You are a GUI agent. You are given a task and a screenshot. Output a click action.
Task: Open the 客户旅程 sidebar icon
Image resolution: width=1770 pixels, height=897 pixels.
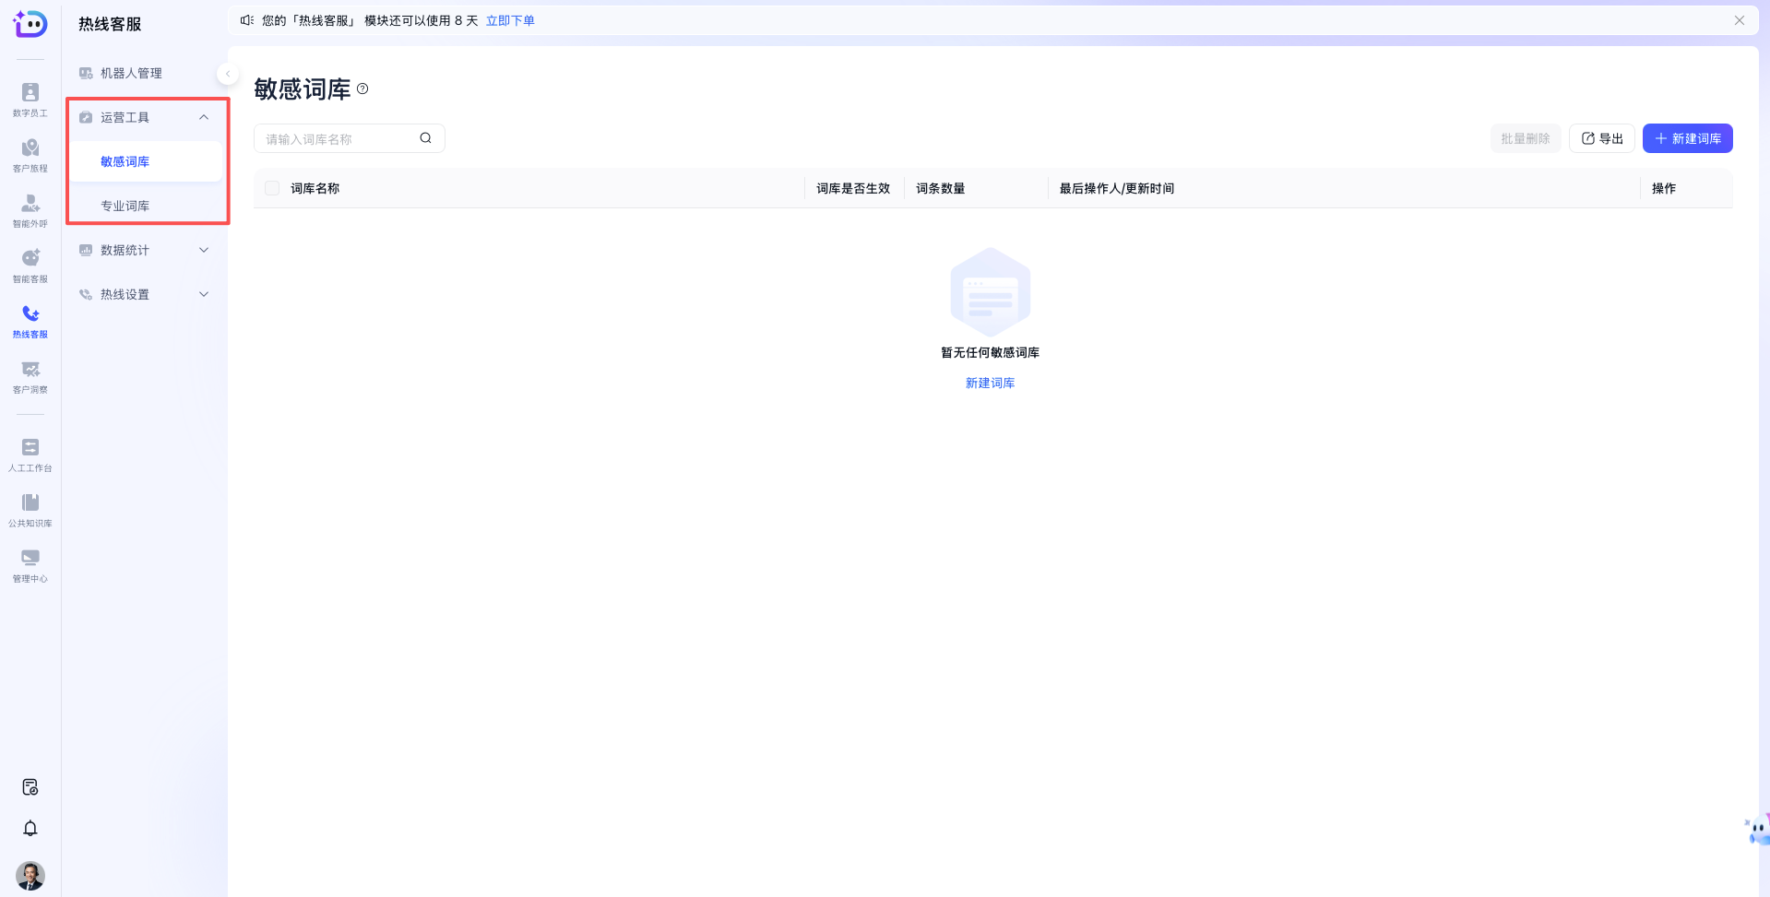[30, 155]
